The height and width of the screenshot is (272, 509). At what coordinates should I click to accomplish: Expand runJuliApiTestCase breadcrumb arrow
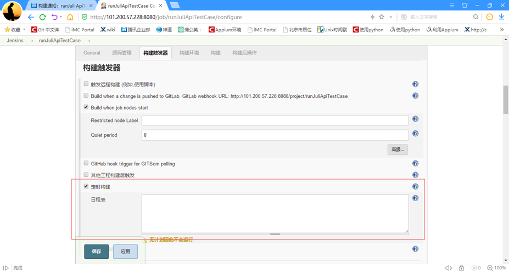pos(90,41)
